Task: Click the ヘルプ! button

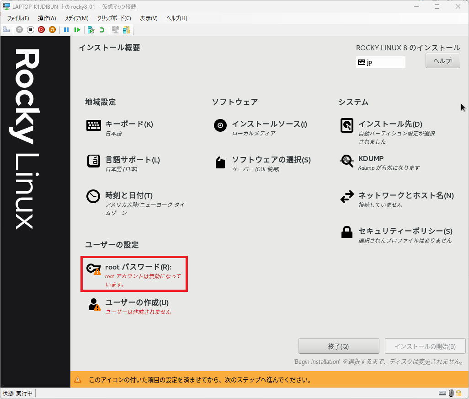Action: [x=442, y=60]
